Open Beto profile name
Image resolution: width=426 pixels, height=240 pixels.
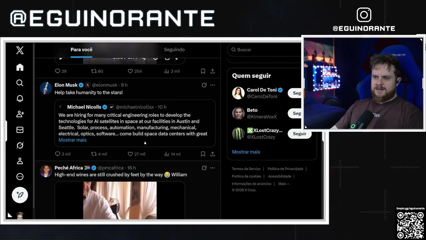coord(252,110)
